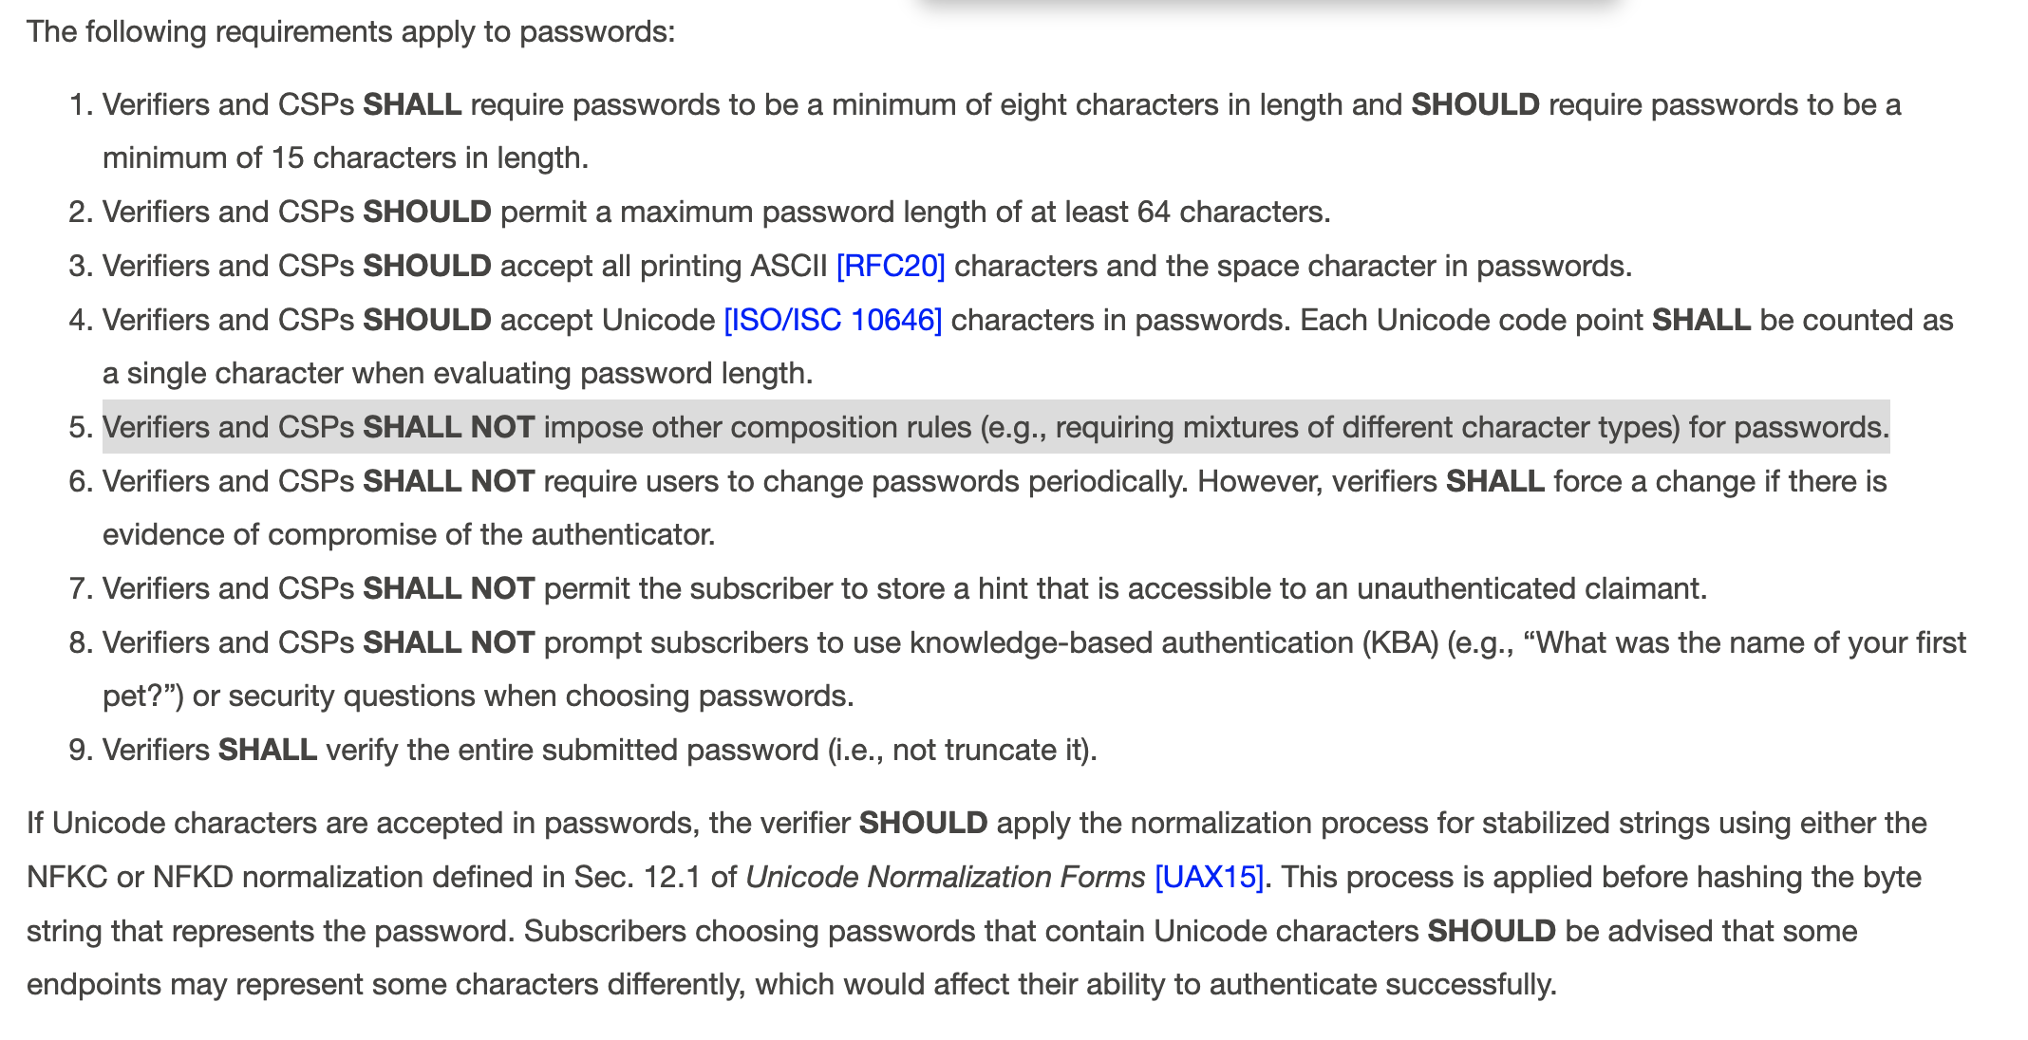Click the text "minimum of 15 characters in length"

[346, 158]
